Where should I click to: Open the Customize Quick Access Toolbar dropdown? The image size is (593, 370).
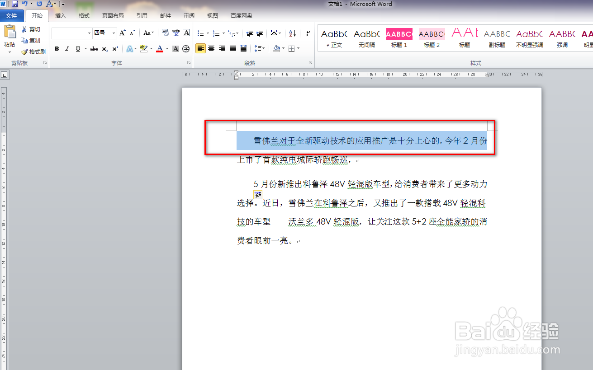63,4
